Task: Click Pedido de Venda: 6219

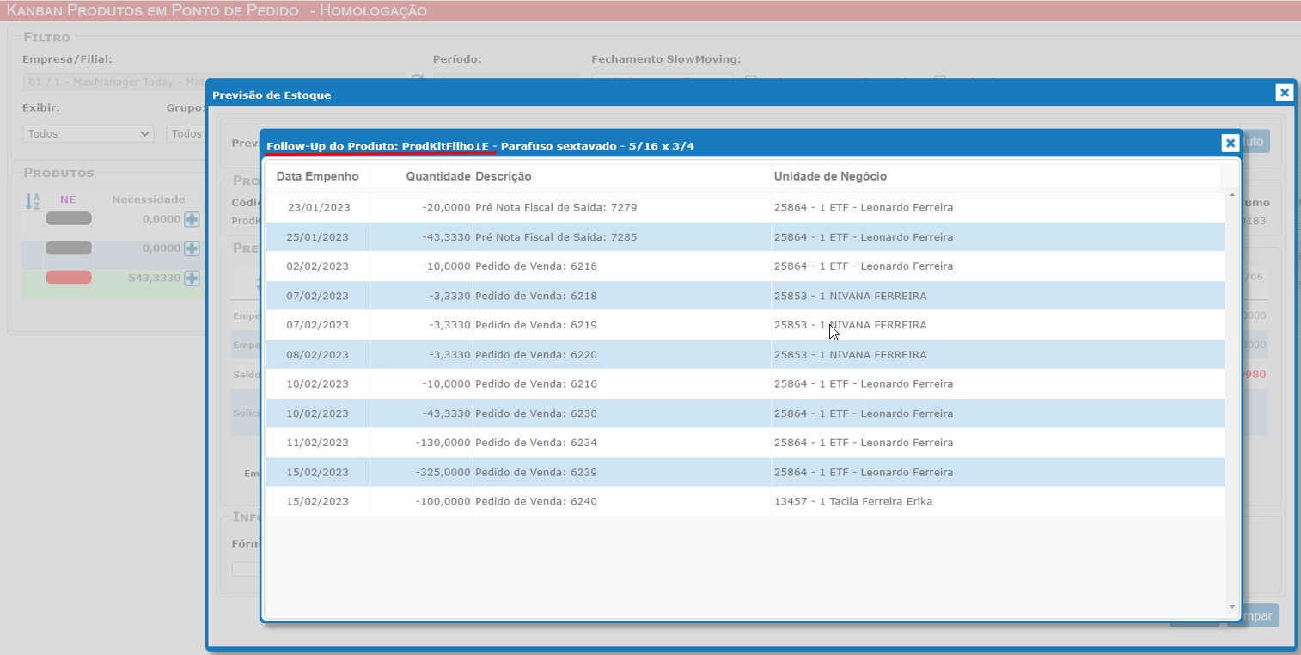Action: pos(536,325)
